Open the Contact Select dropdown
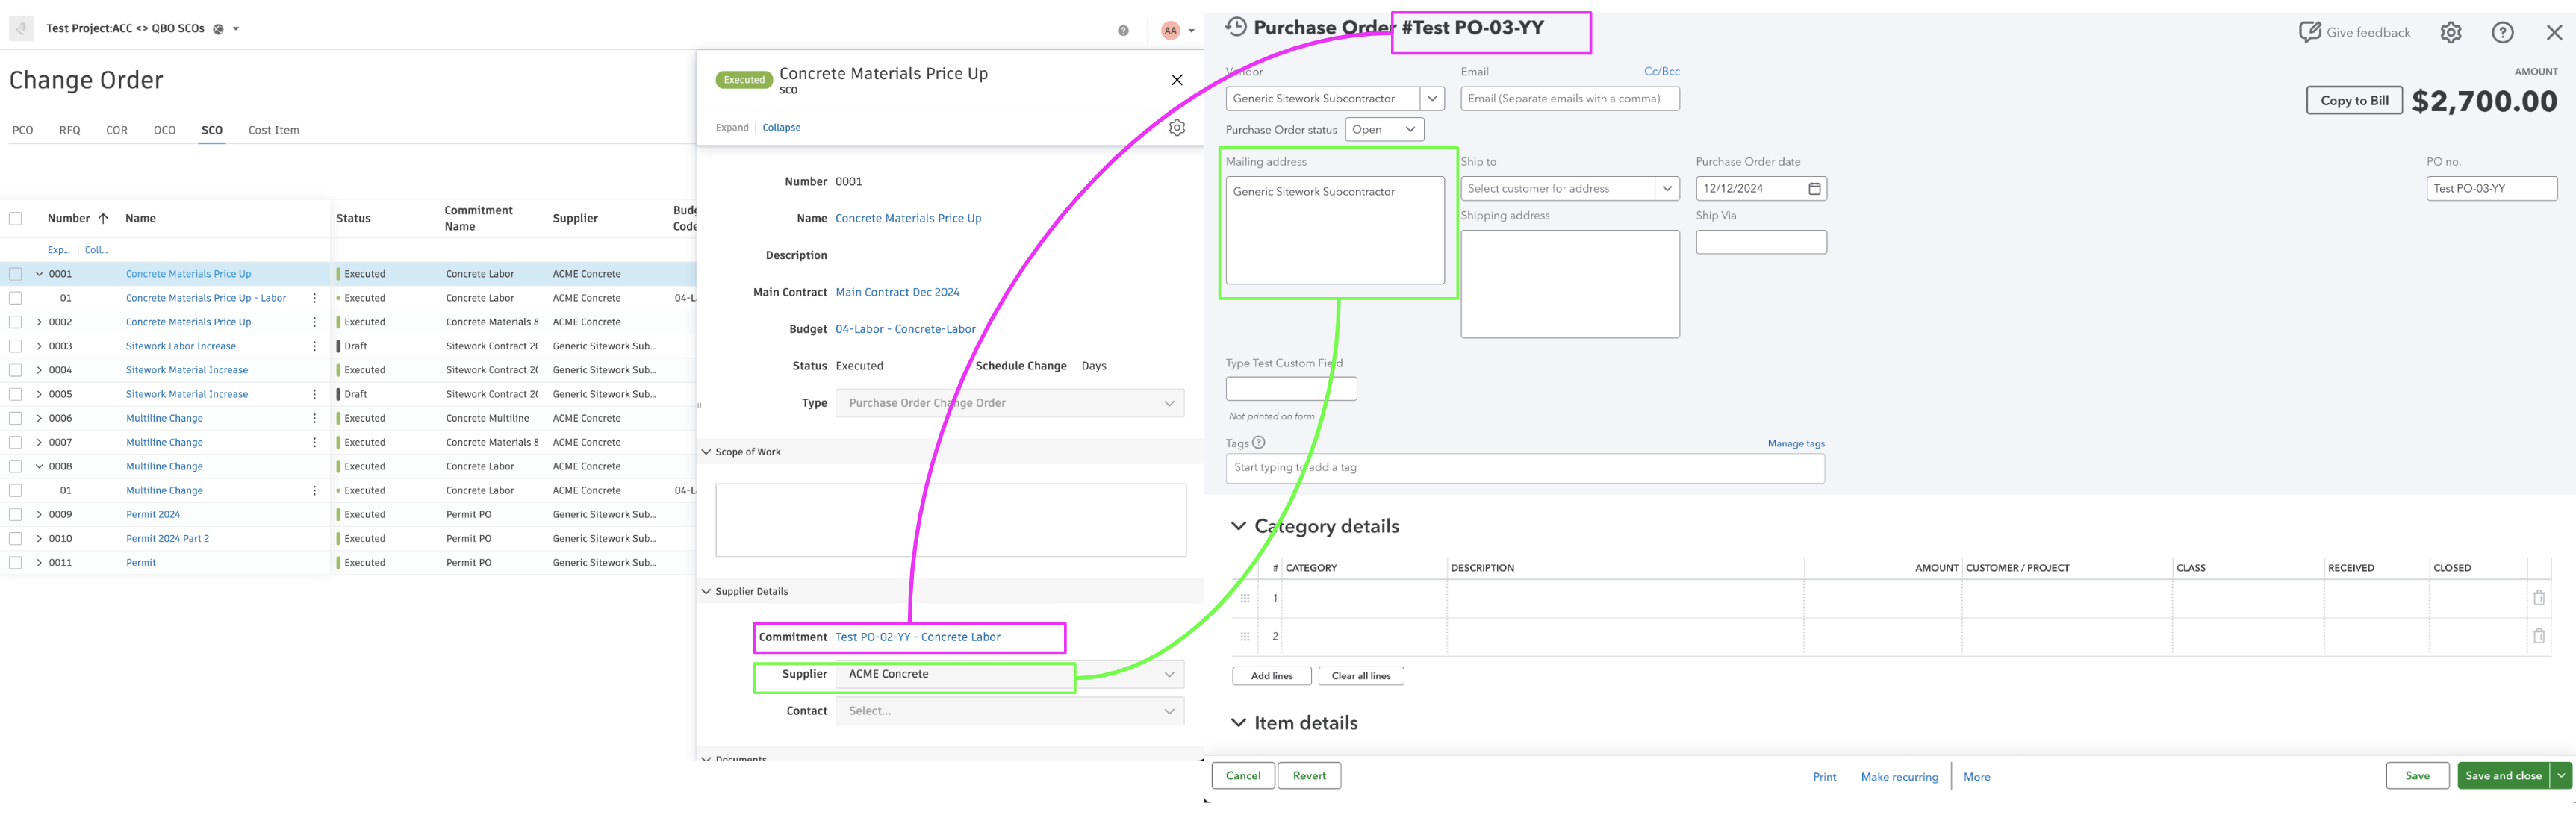The image size is (2576, 821). coord(1010,711)
